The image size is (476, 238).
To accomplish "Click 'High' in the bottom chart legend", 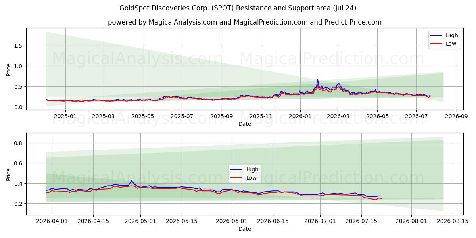I will click(252, 169).
